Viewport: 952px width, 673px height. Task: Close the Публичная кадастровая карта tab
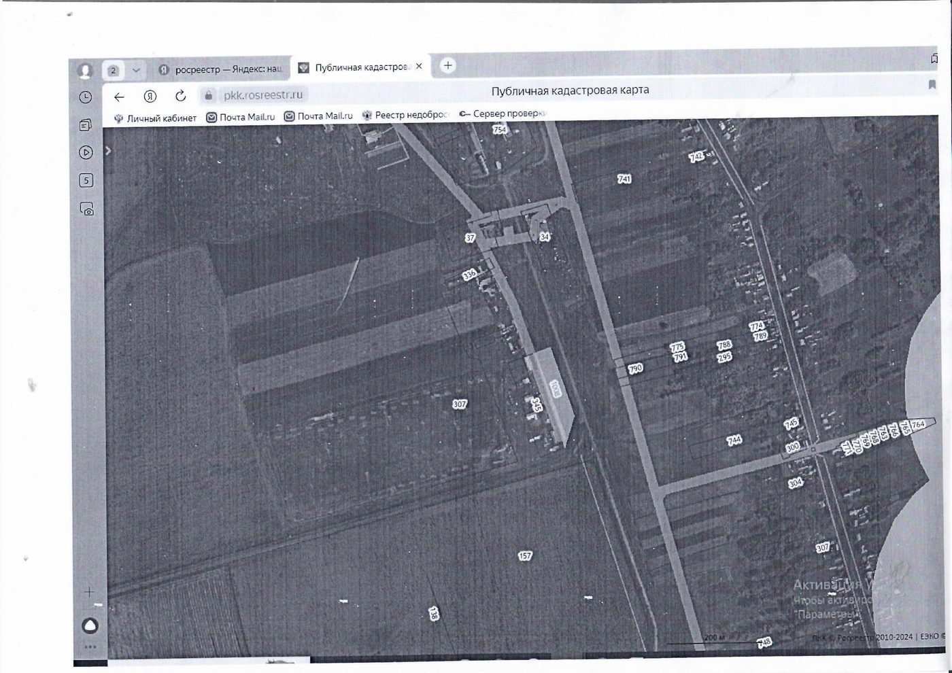point(419,67)
